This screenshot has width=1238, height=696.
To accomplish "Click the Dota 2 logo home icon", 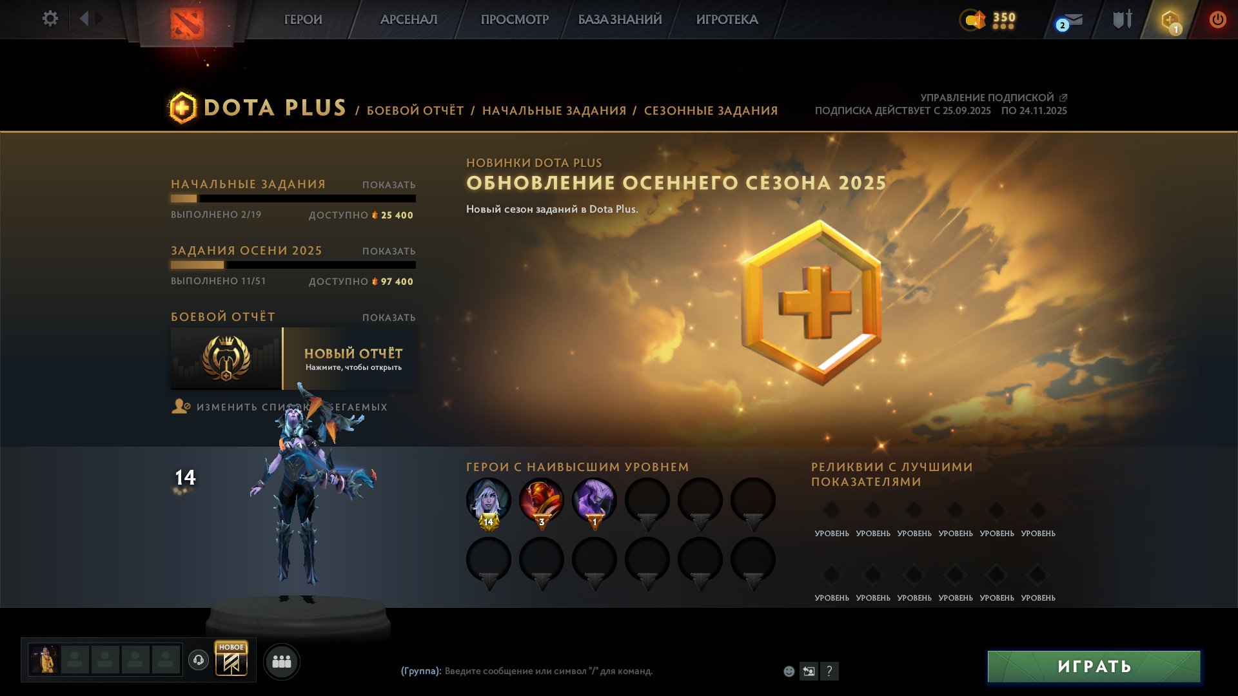I will coord(187,23).
